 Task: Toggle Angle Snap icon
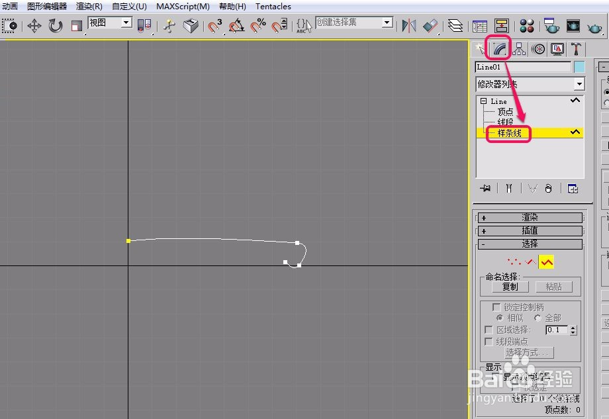(236, 26)
